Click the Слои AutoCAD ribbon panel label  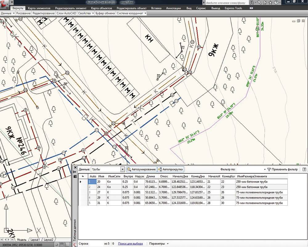67,13
